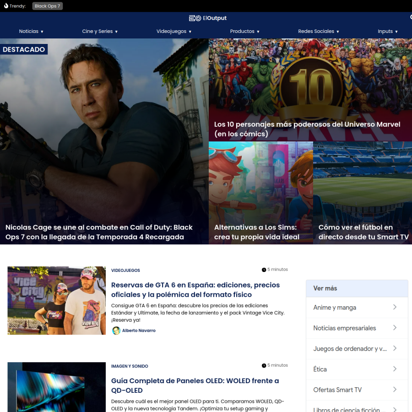Select Anime y manga in Ver más
Viewport: 412px width, 412px height.
tap(357, 308)
